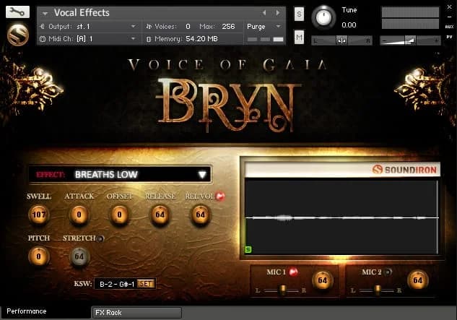This screenshot has height=320, width=457.
Task: Mute the instrument with M button
Action: pyautogui.click(x=299, y=37)
